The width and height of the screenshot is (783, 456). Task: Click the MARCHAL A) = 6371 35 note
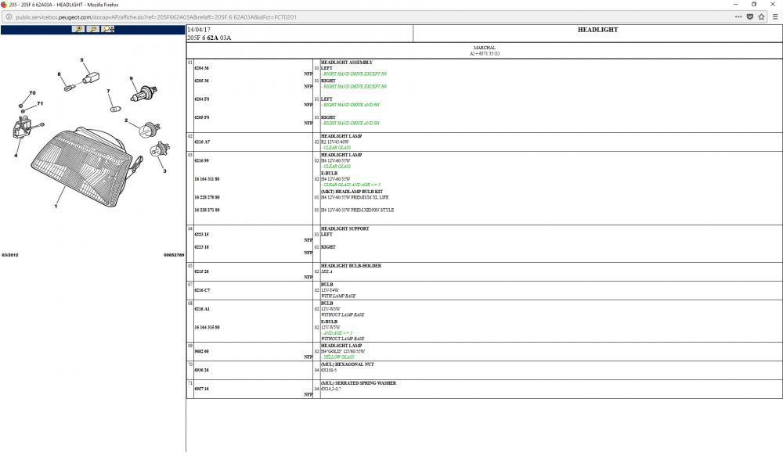point(485,50)
